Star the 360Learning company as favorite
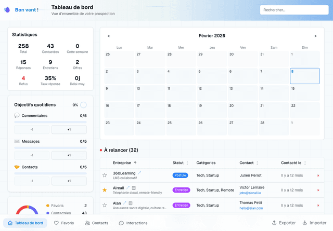 [x=105, y=175]
